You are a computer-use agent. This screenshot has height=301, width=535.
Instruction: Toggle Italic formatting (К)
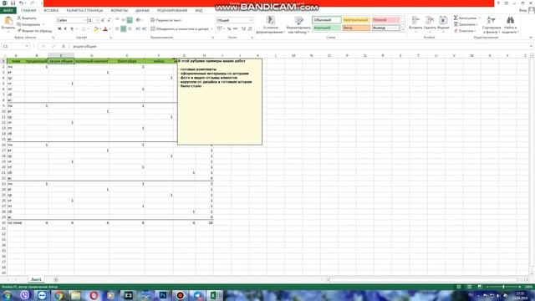pyautogui.click(x=65, y=29)
